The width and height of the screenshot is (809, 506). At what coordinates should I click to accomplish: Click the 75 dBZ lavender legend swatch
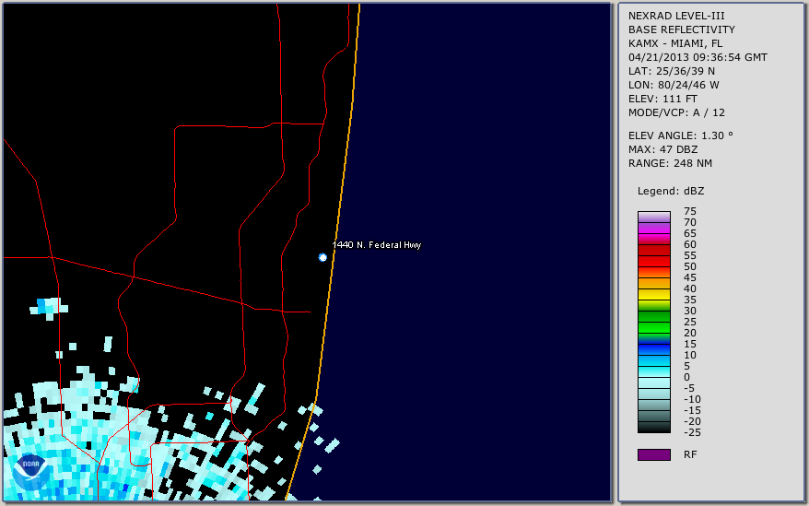point(653,217)
